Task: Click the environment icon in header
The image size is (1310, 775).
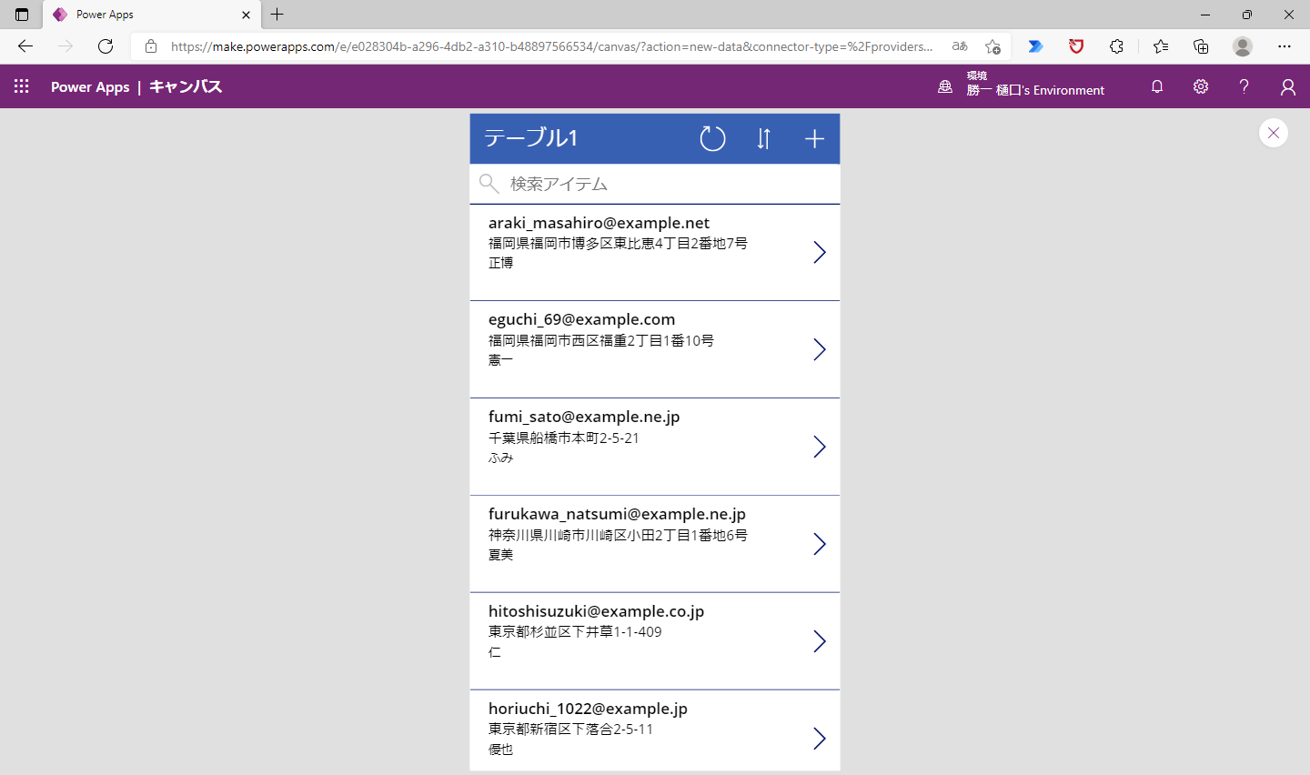Action: pos(945,86)
